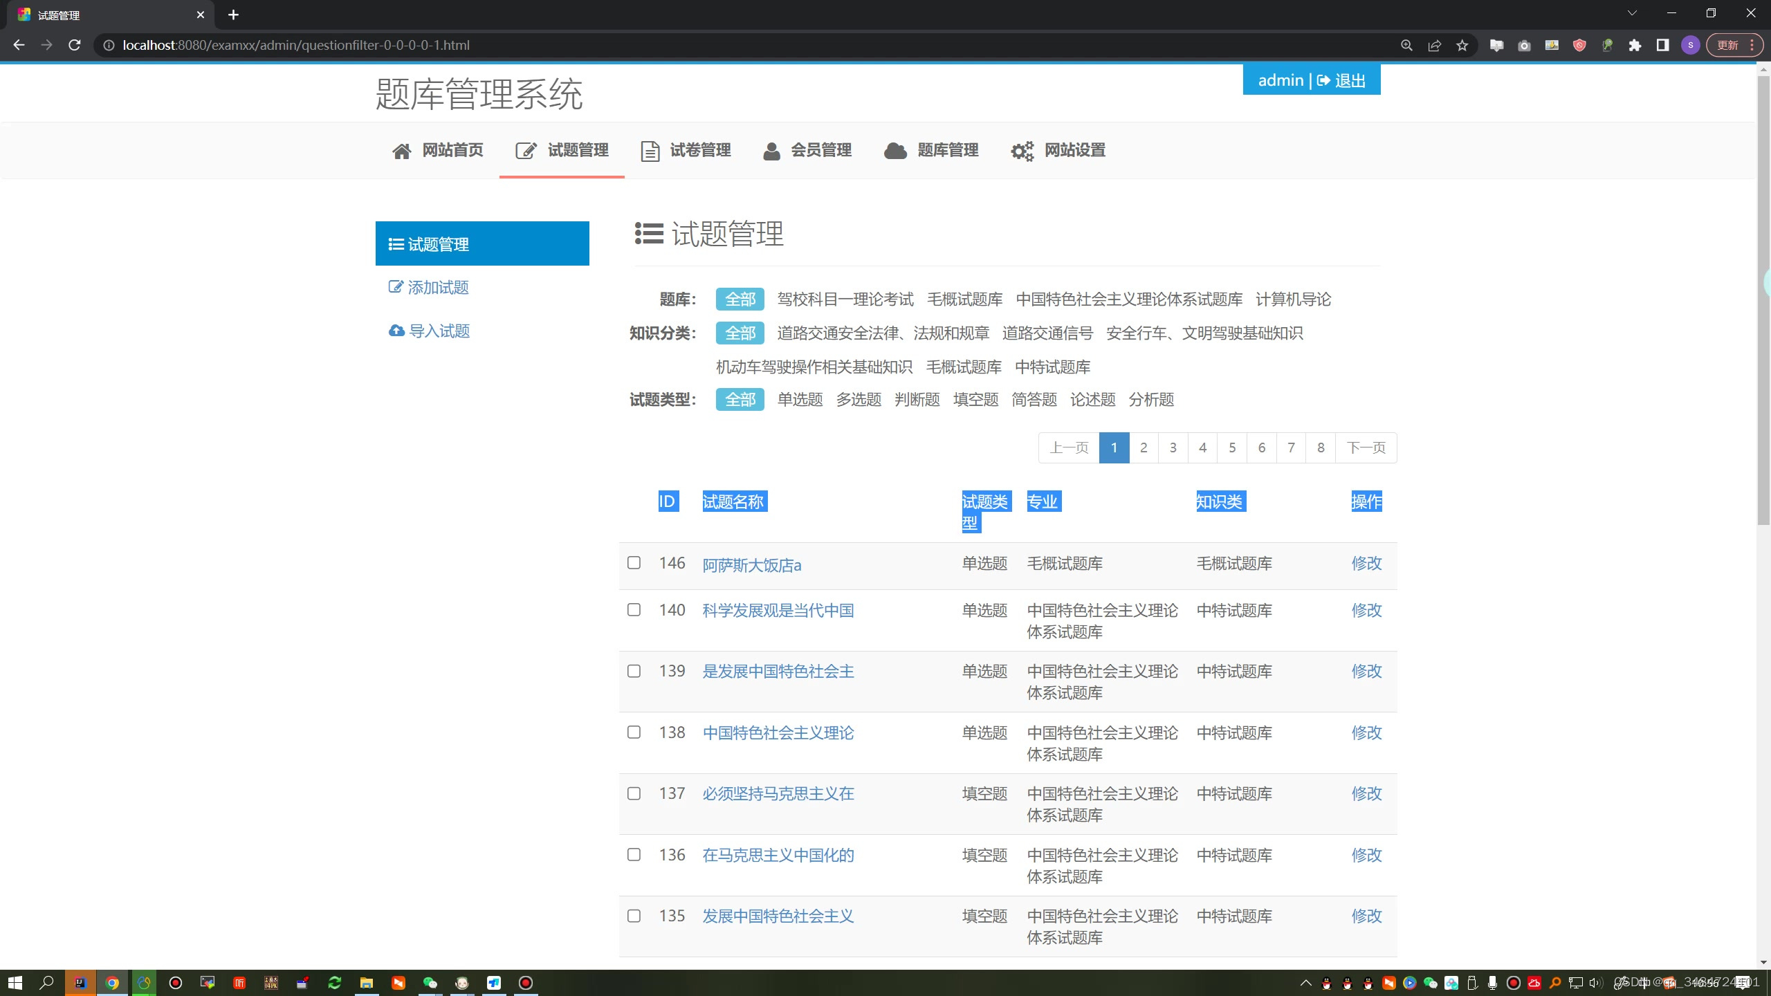The width and height of the screenshot is (1771, 996).
Task: Click 修改 for question 146
Action: pyautogui.click(x=1366, y=564)
